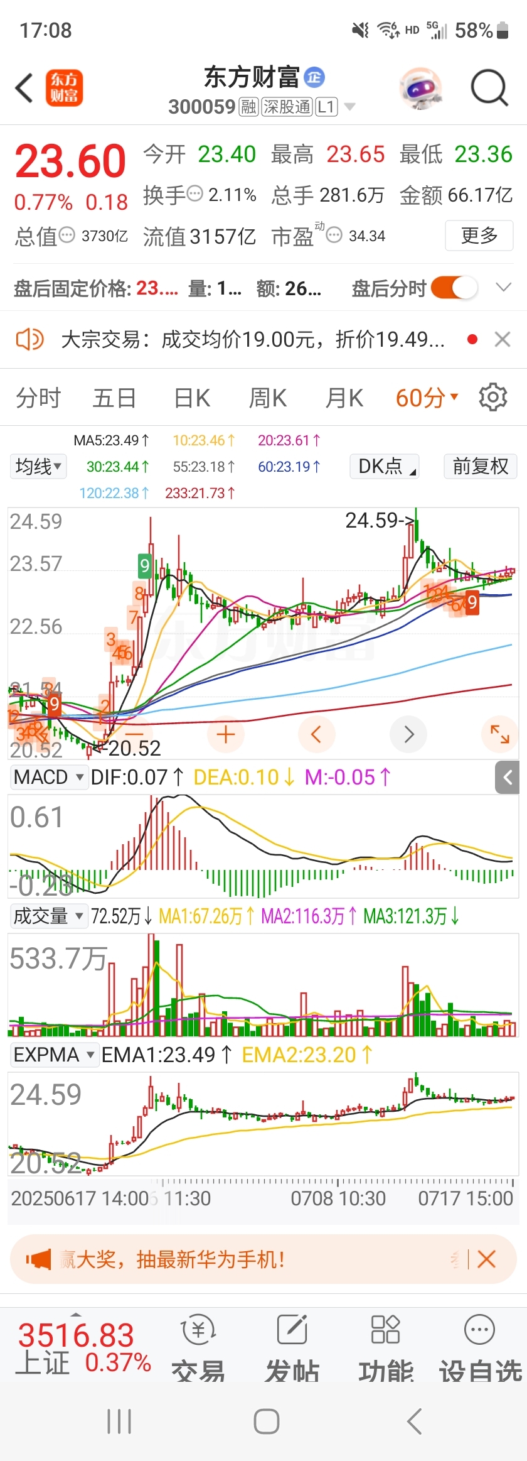Tap the 换手 info icon
Screen dimensions: 527x1461
(195, 193)
